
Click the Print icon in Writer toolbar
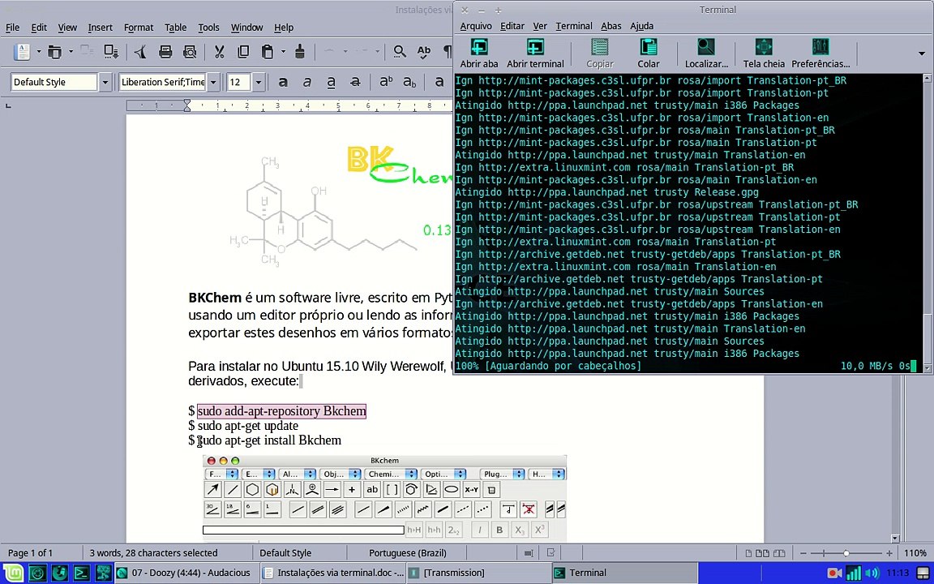click(x=165, y=52)
